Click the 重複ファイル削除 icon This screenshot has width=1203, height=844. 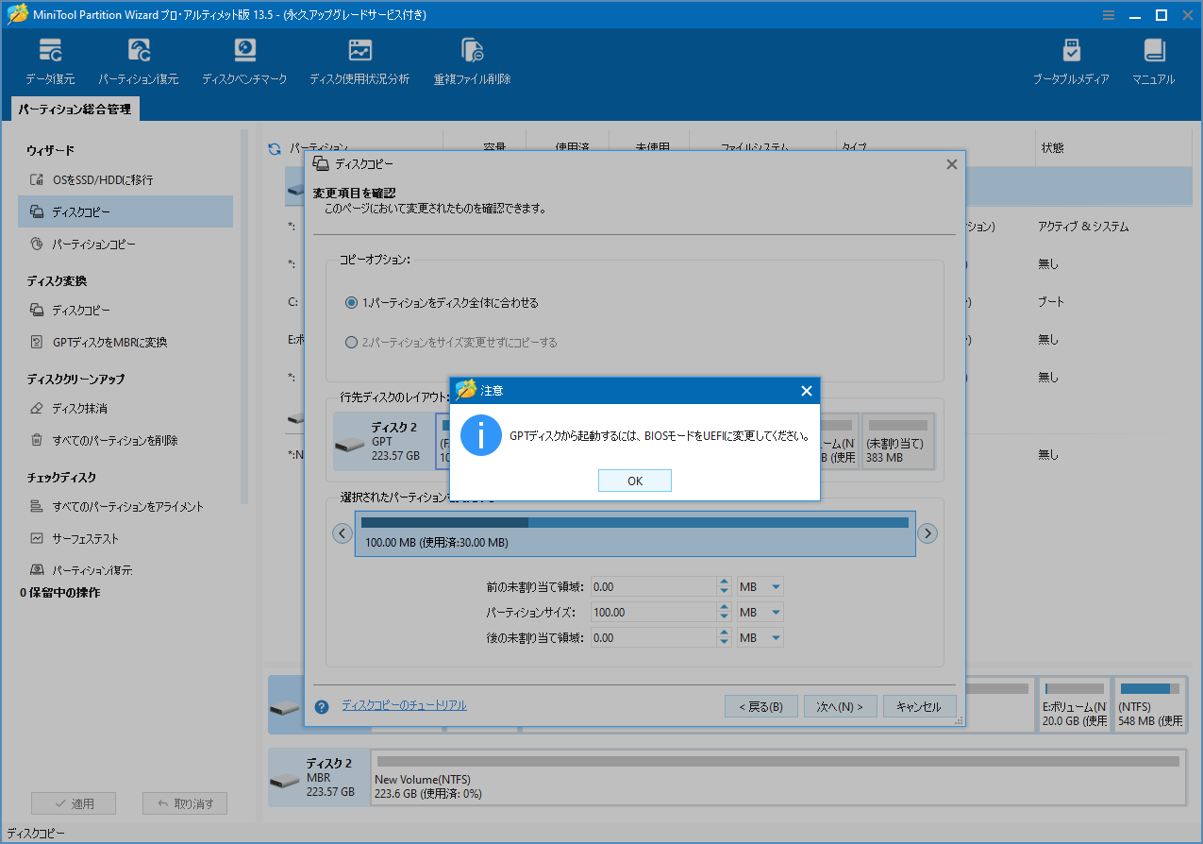(x=472, y=60)
